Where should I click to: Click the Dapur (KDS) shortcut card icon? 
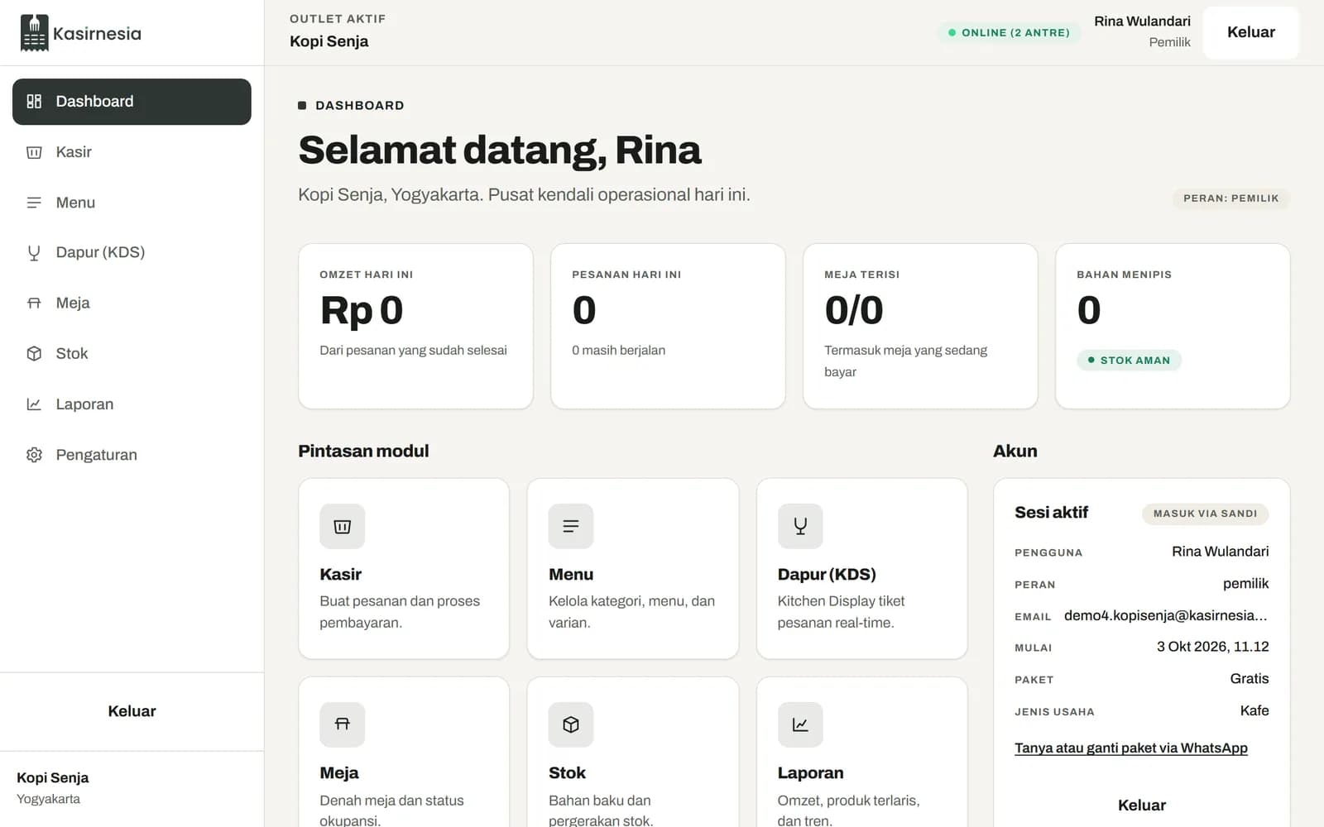[800, 526]
